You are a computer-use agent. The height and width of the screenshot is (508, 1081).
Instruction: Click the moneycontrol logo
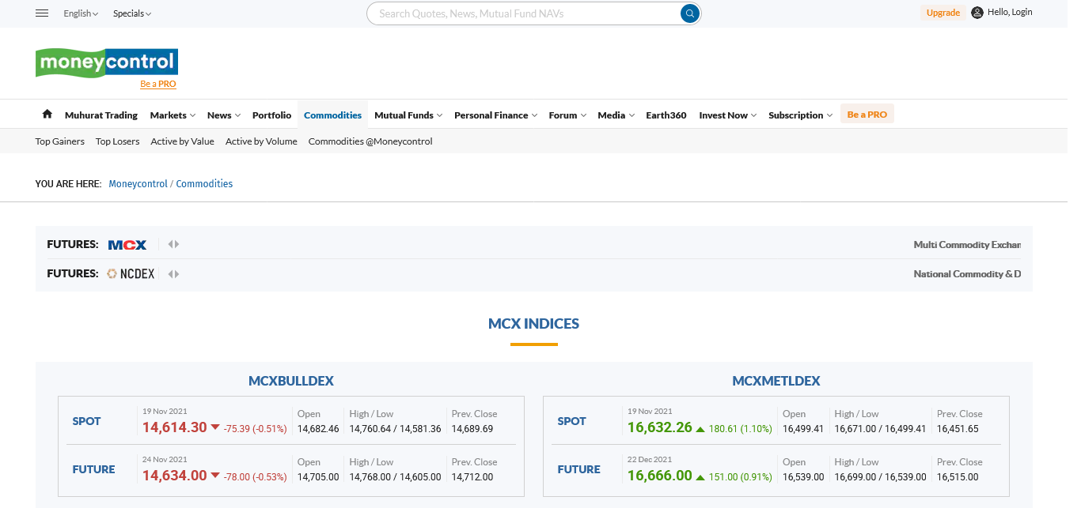[106, 62]
